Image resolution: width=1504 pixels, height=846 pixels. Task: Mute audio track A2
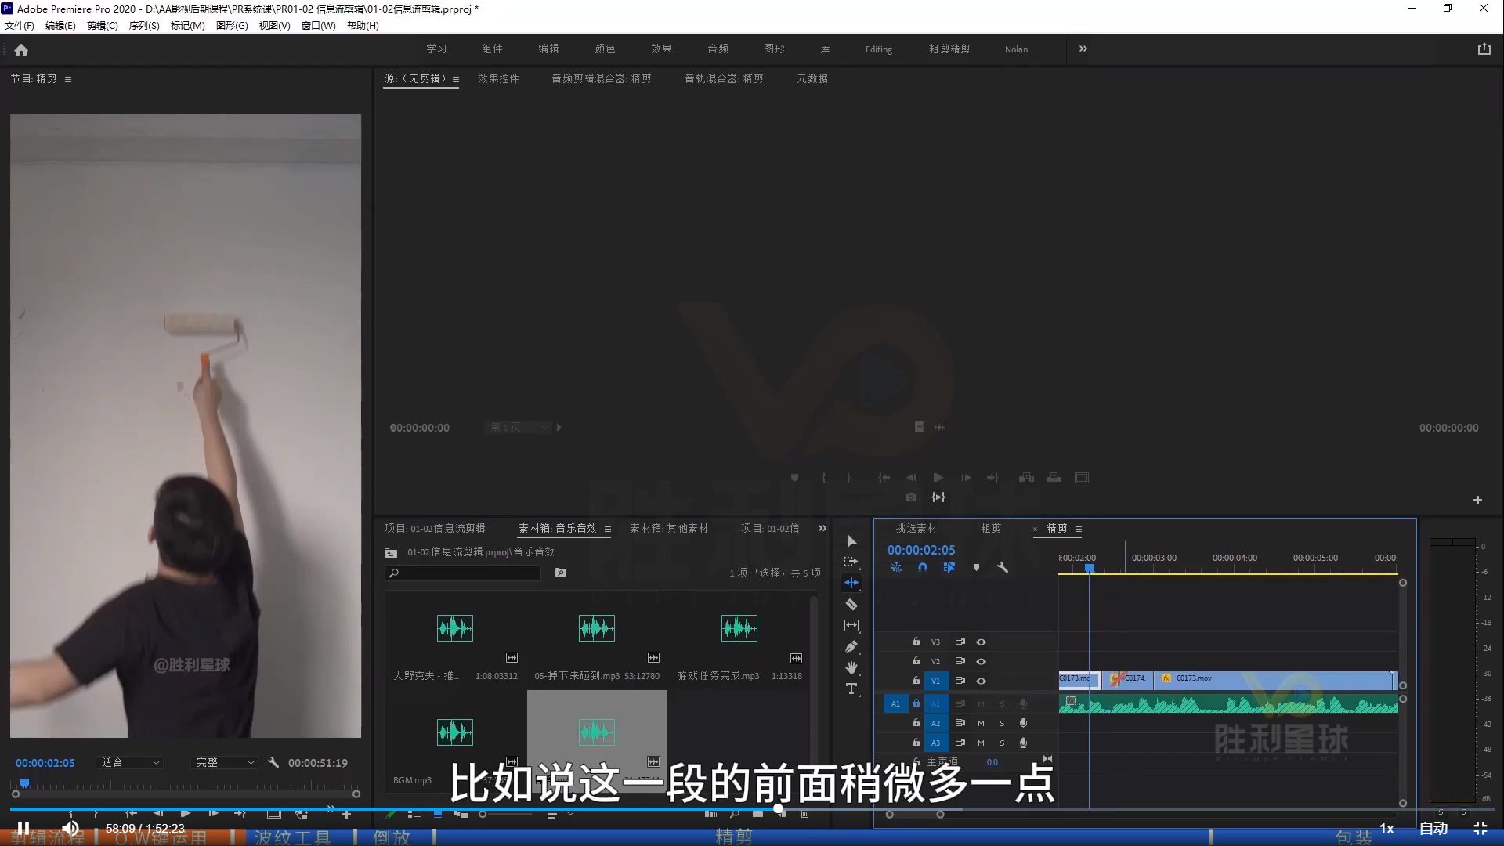click(981, 723)
